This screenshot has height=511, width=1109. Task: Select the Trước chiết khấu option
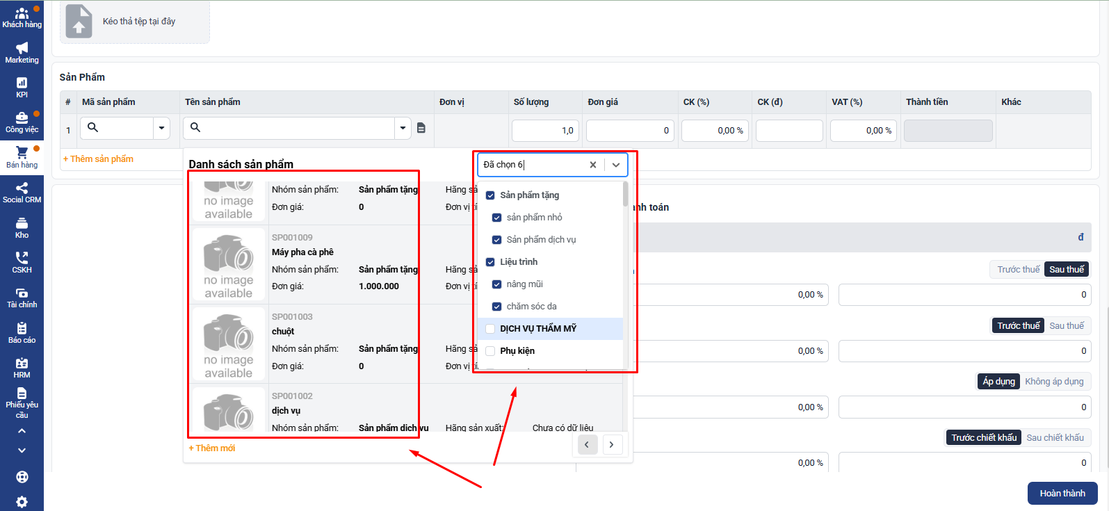click(983, 437)
